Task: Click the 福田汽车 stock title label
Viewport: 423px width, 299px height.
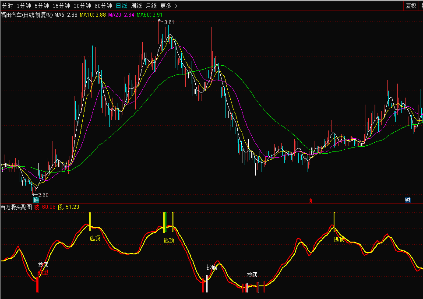Action: point(26,15)
